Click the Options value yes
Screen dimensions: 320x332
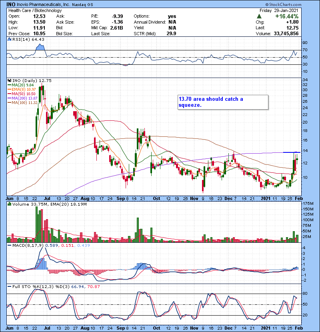coord(172,16)
